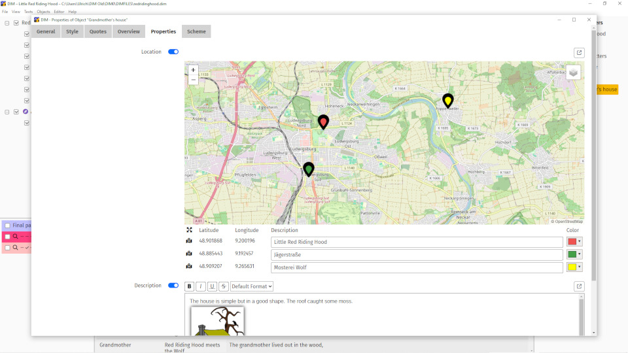
Task: Click the Mosterei Wolf description field
Action: [x=417, y=267]
